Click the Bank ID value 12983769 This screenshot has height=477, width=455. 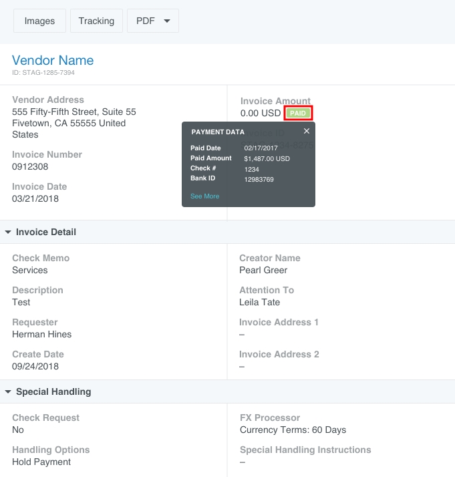259,179
